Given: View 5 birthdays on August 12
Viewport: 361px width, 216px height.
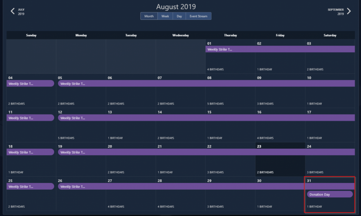Looking at the screenshot, I should tap(66, 138).
